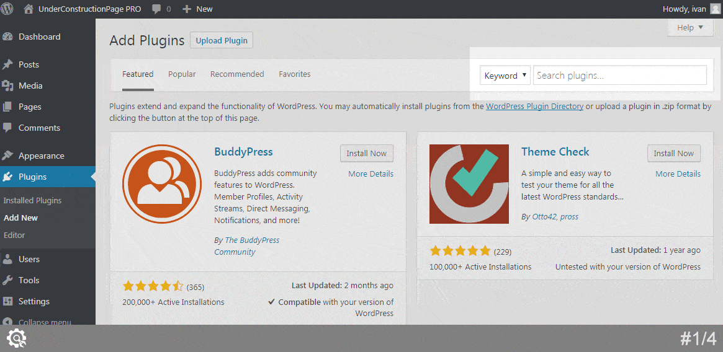Click the Posts pushpin icon
This screenshot has width=723, height=352.
pyautogui.click(x=7, y=64)
